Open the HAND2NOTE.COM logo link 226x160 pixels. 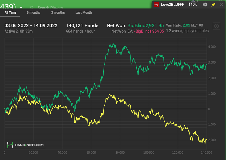pyautogui.click(x=26, y=145)
